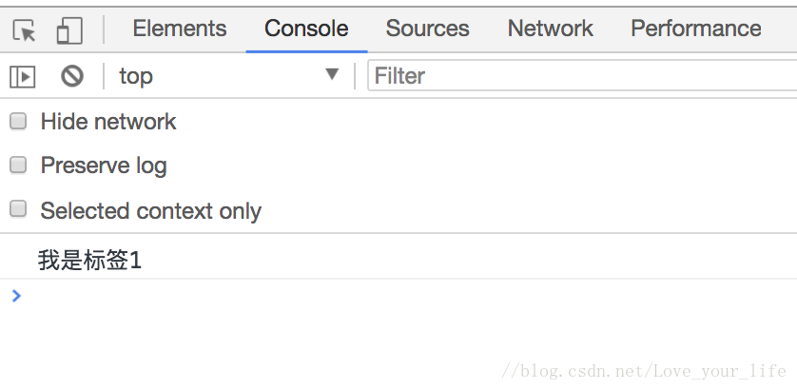
Task: Enable the Hide network checkbox
Action: click(x=18, y=122)
